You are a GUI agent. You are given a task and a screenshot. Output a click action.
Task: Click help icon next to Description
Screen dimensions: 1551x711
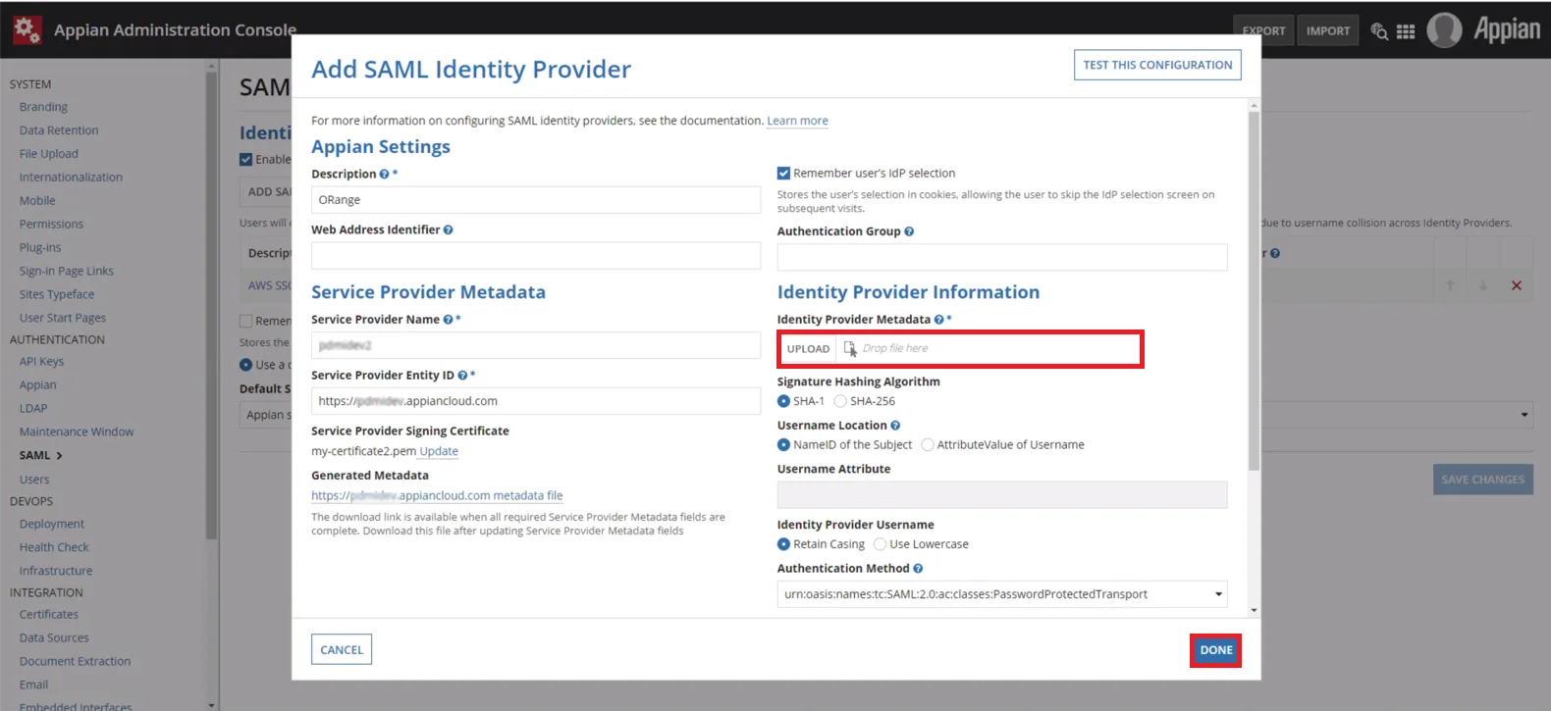384,175
